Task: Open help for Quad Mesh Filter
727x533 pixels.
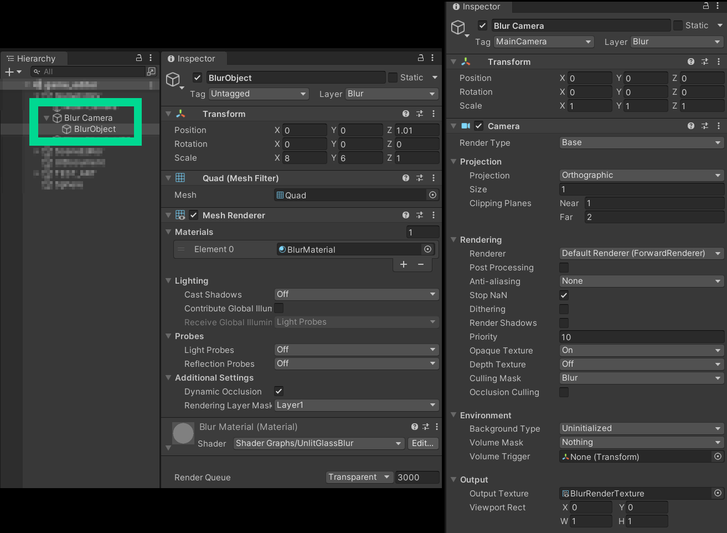Action: click(x=406, y=178)
